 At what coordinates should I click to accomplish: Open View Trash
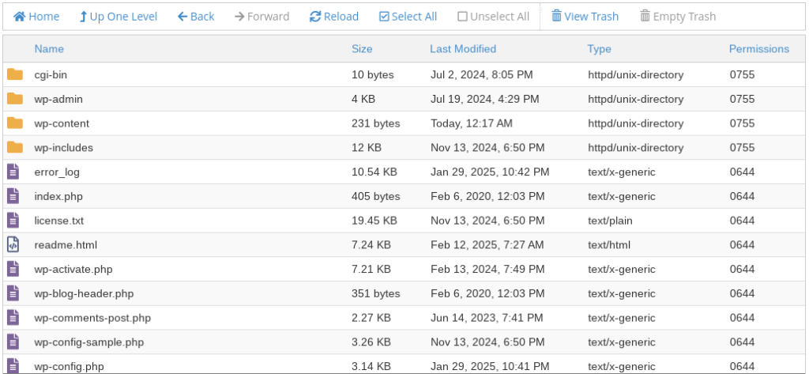[585, 17]
